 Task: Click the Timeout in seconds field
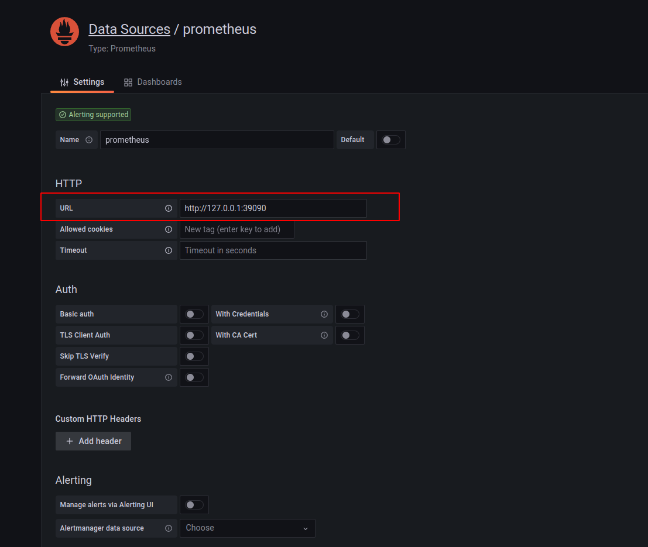[273, 250]
